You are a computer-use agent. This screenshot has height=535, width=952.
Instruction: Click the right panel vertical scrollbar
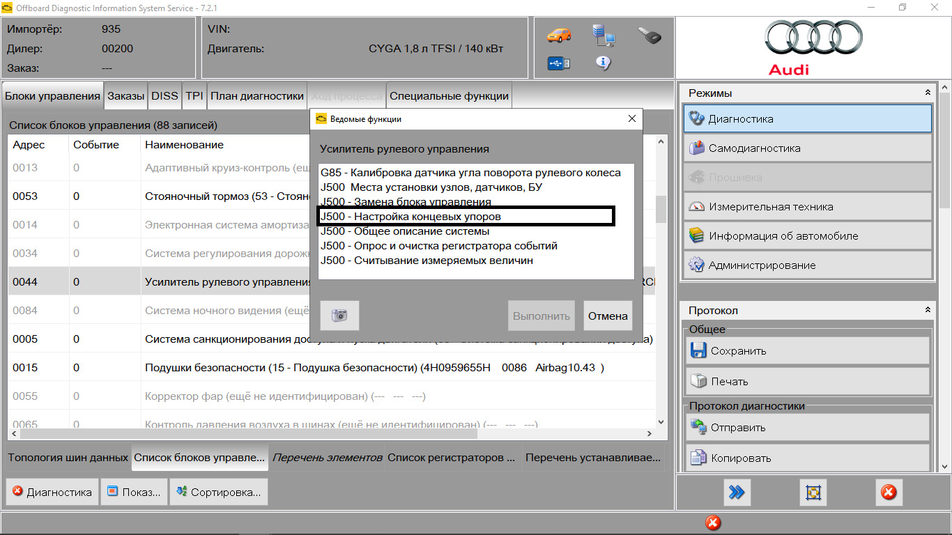click(945, 277)
